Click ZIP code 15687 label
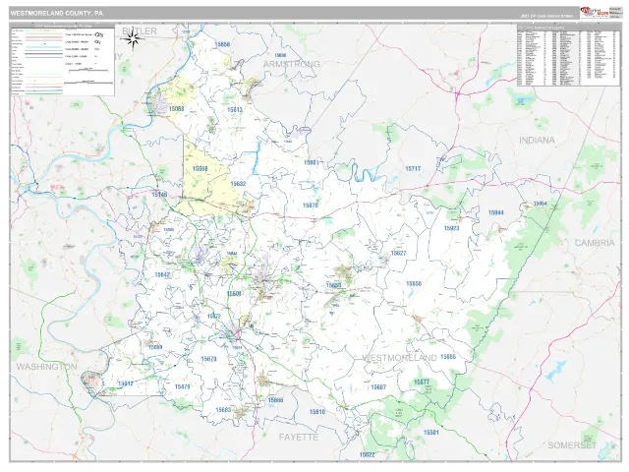This screenshot has width=629, height=472. pos(378,386)
